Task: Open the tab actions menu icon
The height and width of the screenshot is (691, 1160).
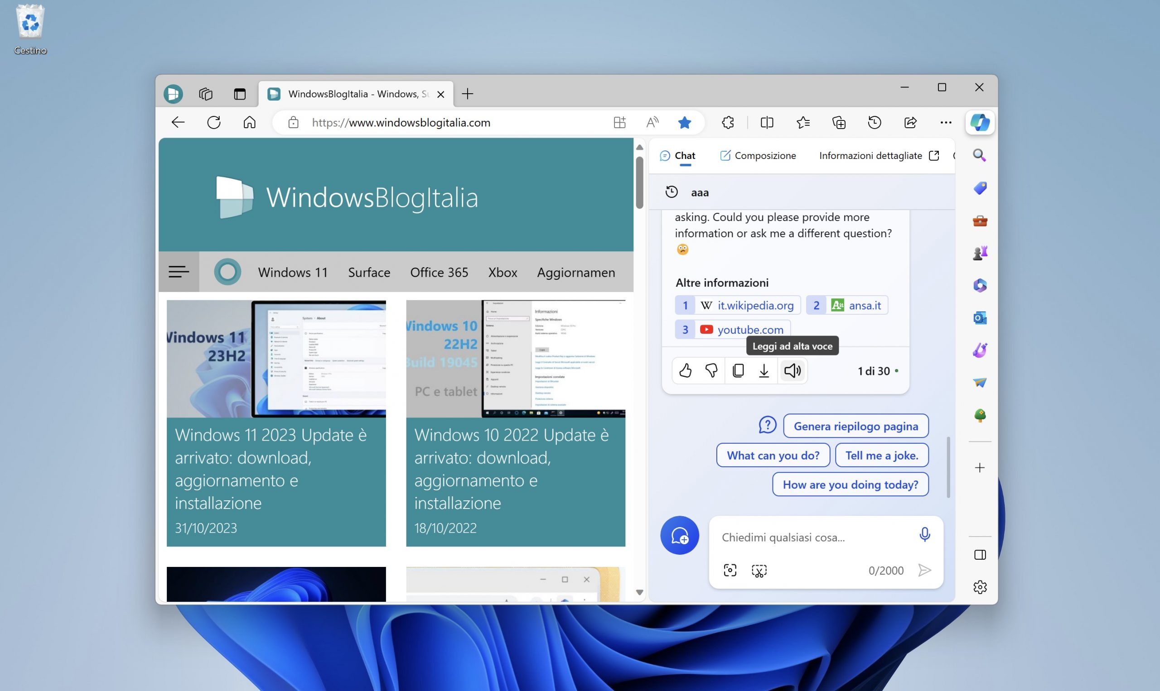Action: [x=239, y=94]
